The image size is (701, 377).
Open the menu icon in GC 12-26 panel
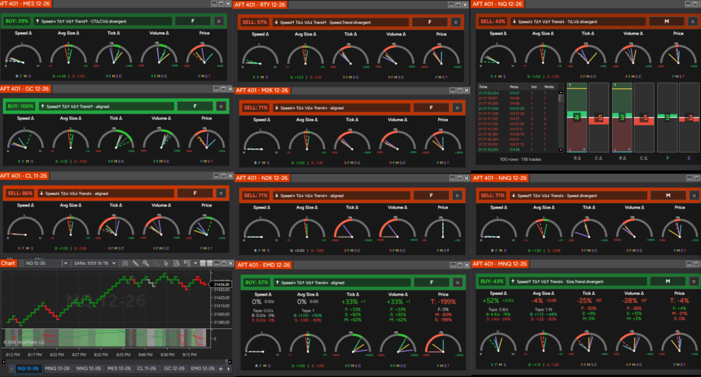pos(221,106)
